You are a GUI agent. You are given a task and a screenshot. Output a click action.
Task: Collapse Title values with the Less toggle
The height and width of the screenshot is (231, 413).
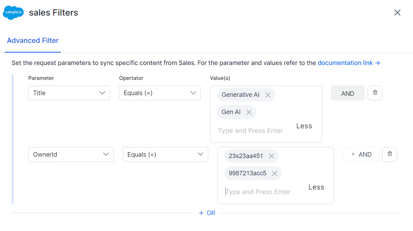(x=304, y=126)
